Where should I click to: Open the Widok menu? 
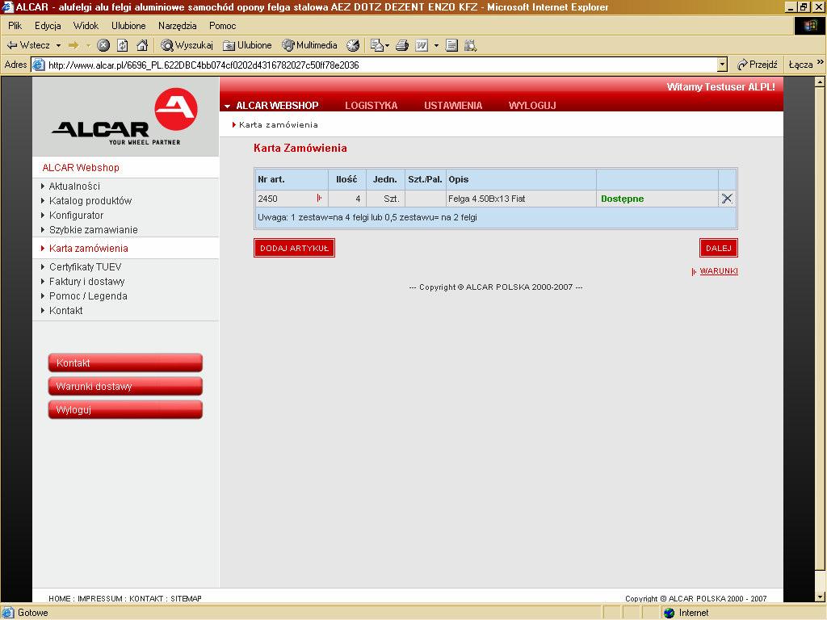86,25
